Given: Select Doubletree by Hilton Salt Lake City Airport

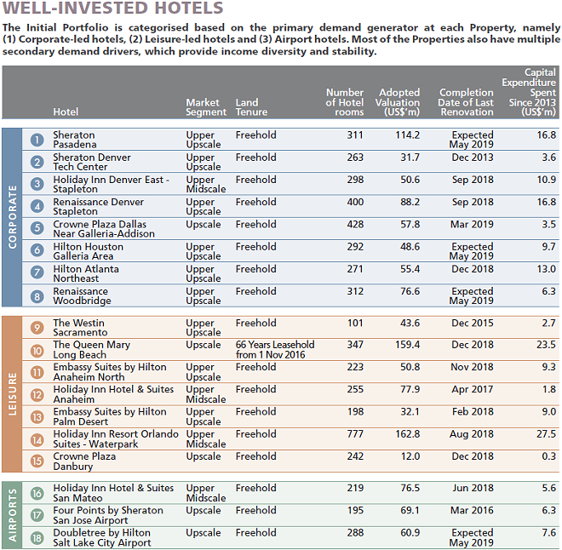Looking at the screenshot, I should click(x=102, y=537).
